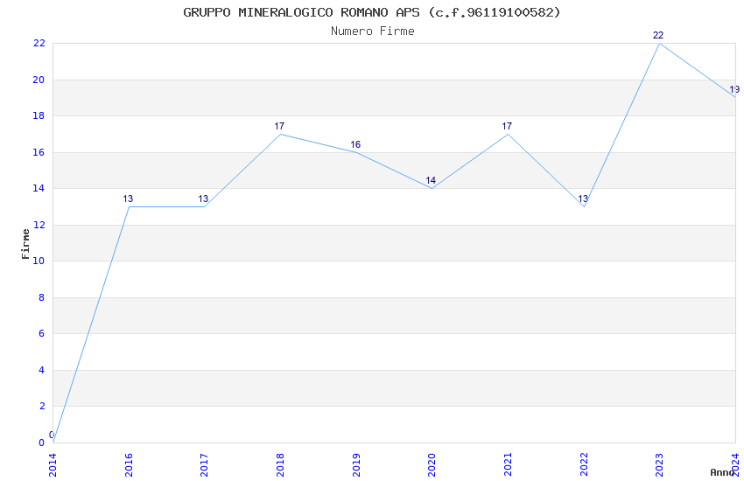Click the data value 16 above 2019
This screenshot has width=744, height=481.
tap(355, 144)
